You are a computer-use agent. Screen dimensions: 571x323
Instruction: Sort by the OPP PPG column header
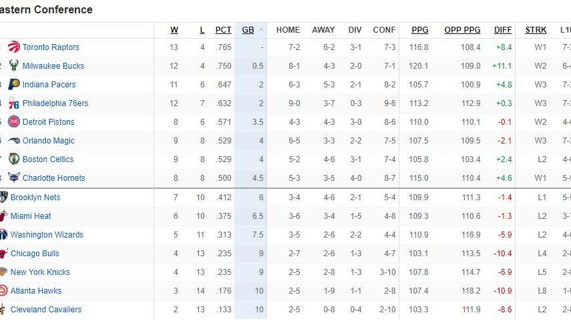point(462,30)
